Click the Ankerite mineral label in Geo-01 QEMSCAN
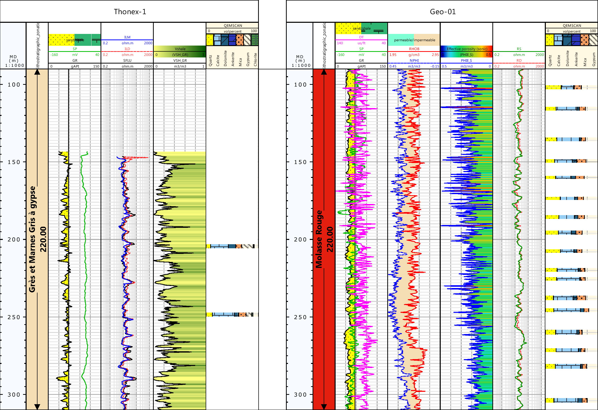 (576, 59)
